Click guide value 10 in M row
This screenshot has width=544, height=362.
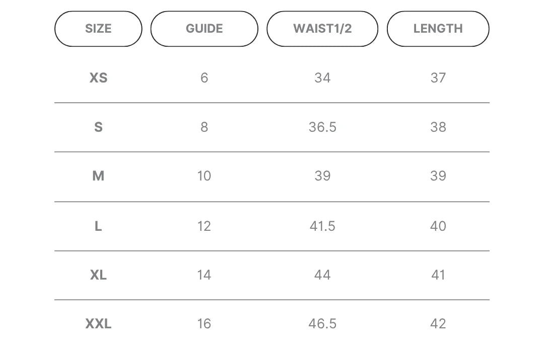[205, 176]
